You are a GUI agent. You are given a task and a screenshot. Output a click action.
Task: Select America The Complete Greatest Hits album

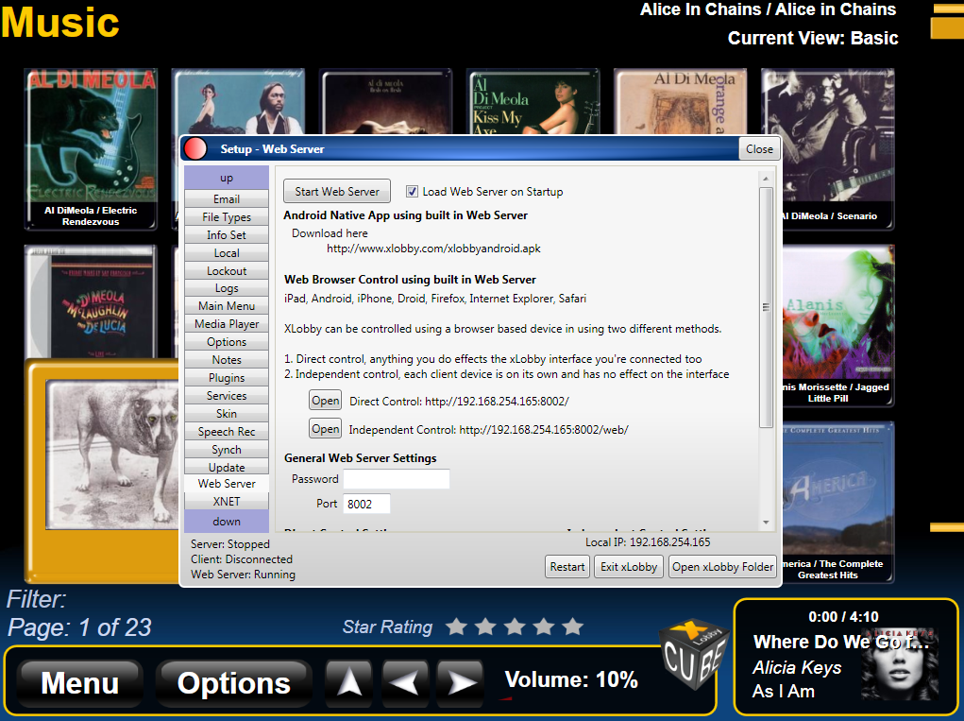tap(838, 502)
